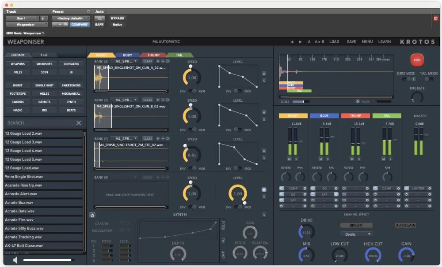This screenshot has width=442, height=267.
Task: Click the LOAD button
Action: [334, 41]
